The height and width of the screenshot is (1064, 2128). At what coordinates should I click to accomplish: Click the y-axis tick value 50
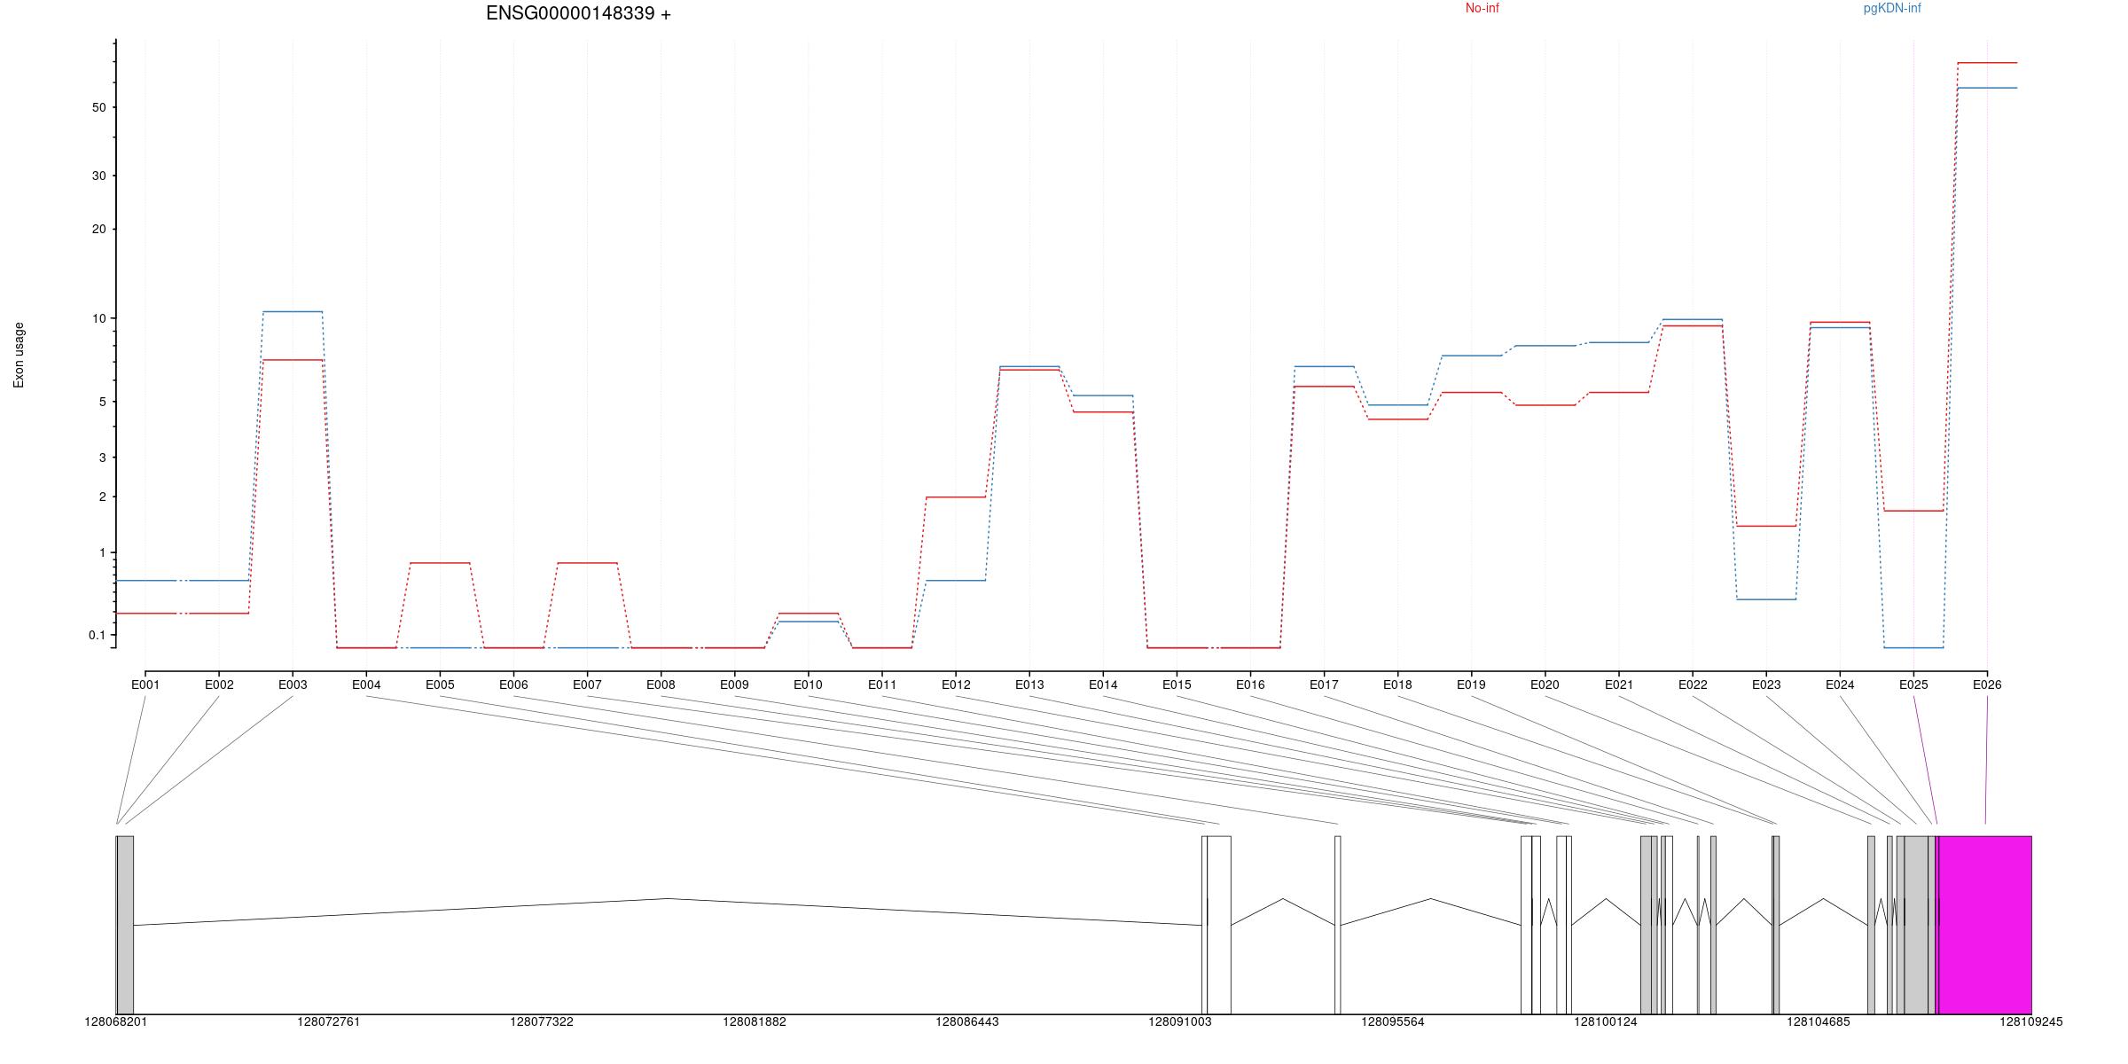(x=98, y=107)
